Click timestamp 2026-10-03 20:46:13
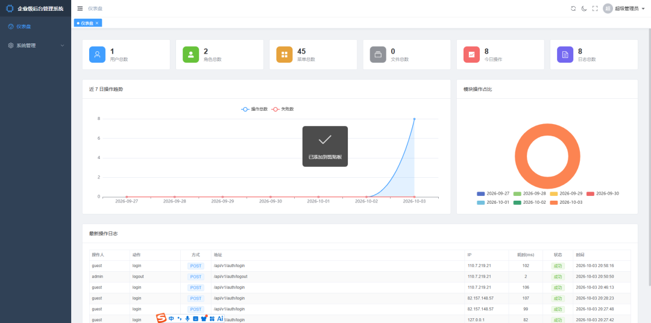The height and width of the screenshot is (323, 651). click(x=594, y=287)
